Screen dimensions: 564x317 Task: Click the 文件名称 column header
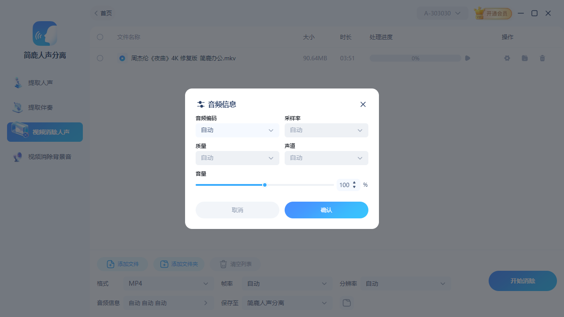tap(129, 37)
